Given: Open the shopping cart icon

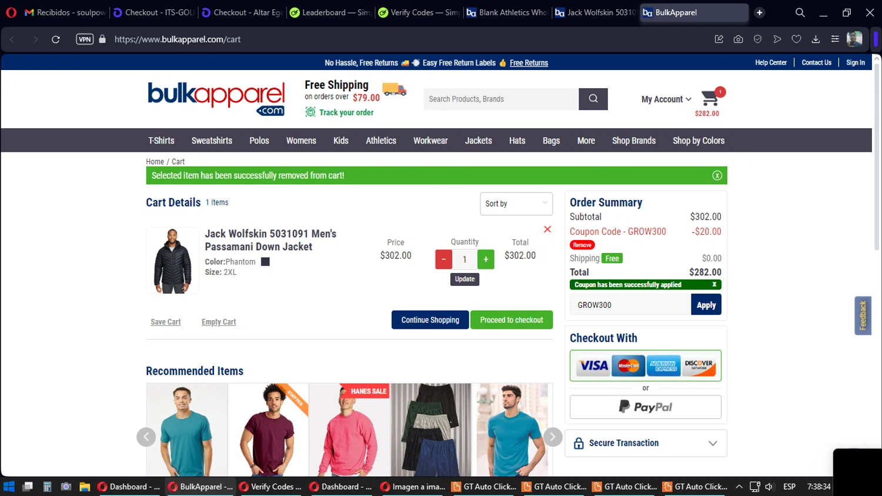Looking at the screenshot, I should [x=711, y=98].
